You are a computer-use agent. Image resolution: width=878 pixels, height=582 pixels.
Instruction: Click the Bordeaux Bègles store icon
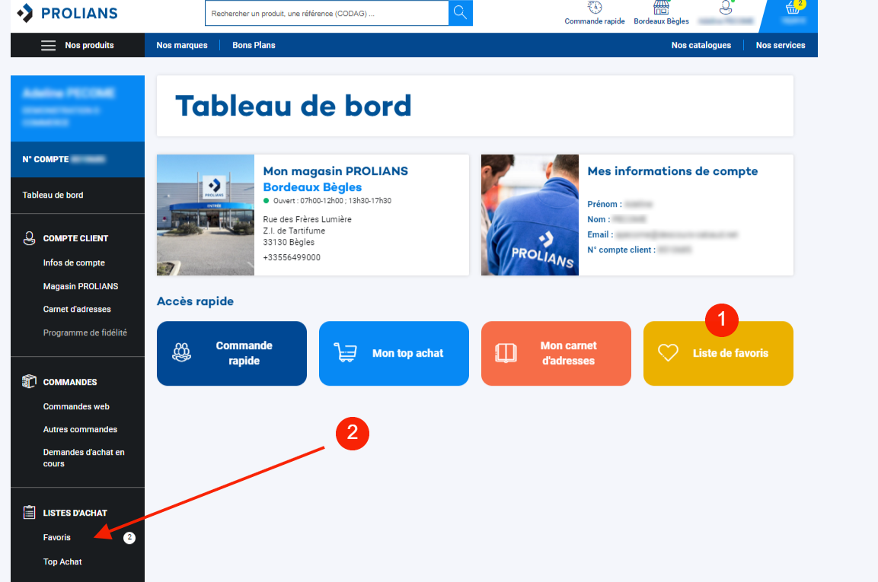click(661, 8)
